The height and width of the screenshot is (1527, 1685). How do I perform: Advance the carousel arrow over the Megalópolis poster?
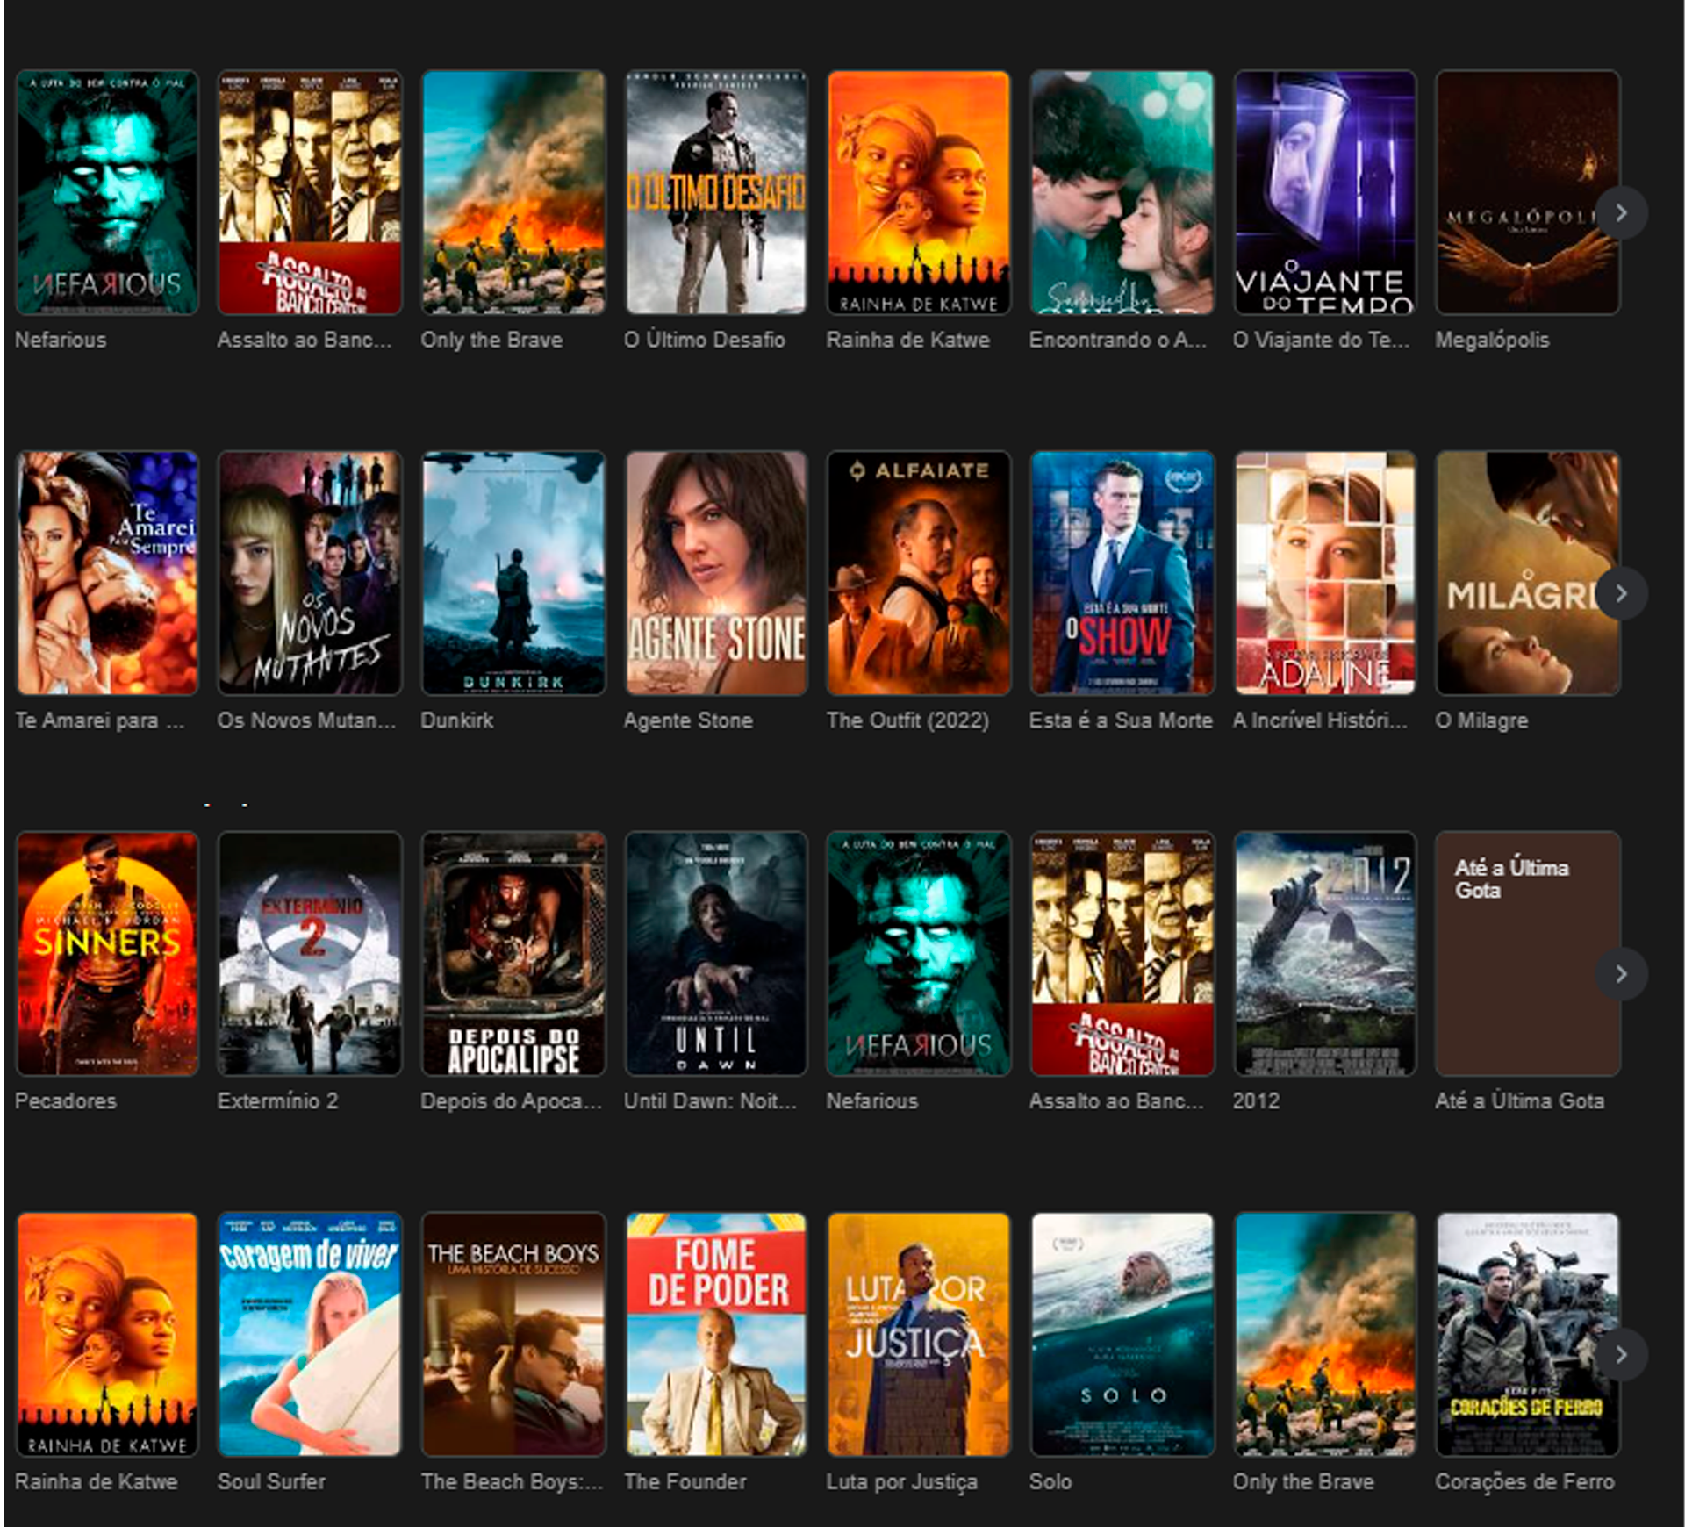click(1621, 213)
